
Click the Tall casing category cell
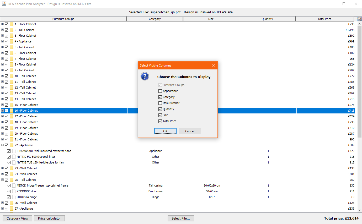pos(156,185)
